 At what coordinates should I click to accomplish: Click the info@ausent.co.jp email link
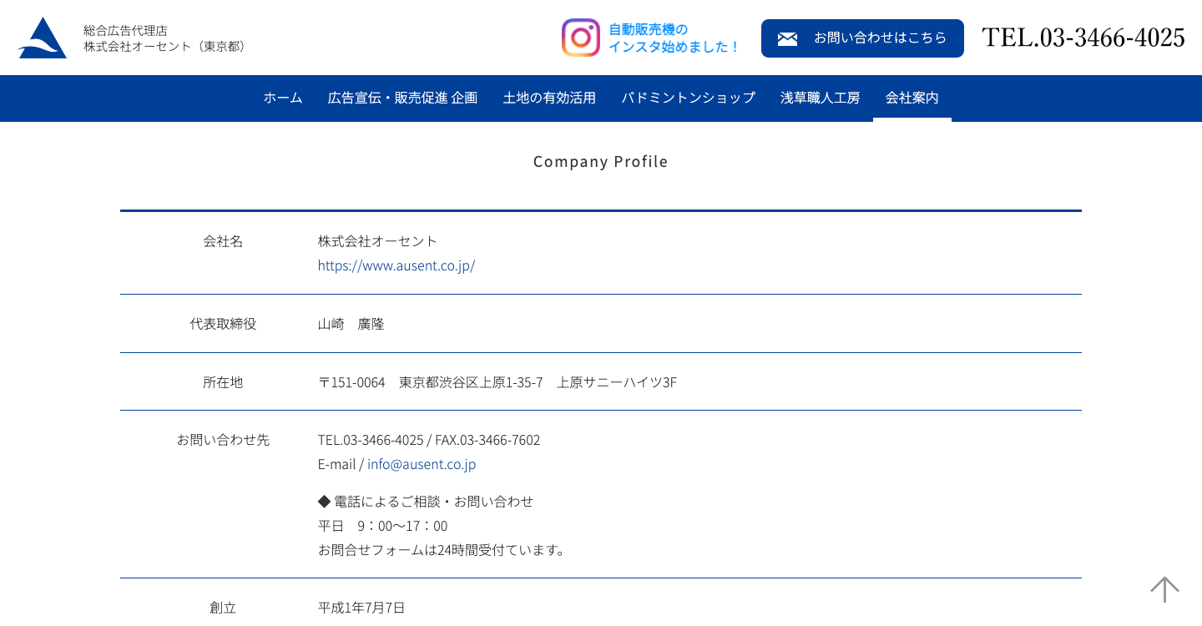pos(422,464)
